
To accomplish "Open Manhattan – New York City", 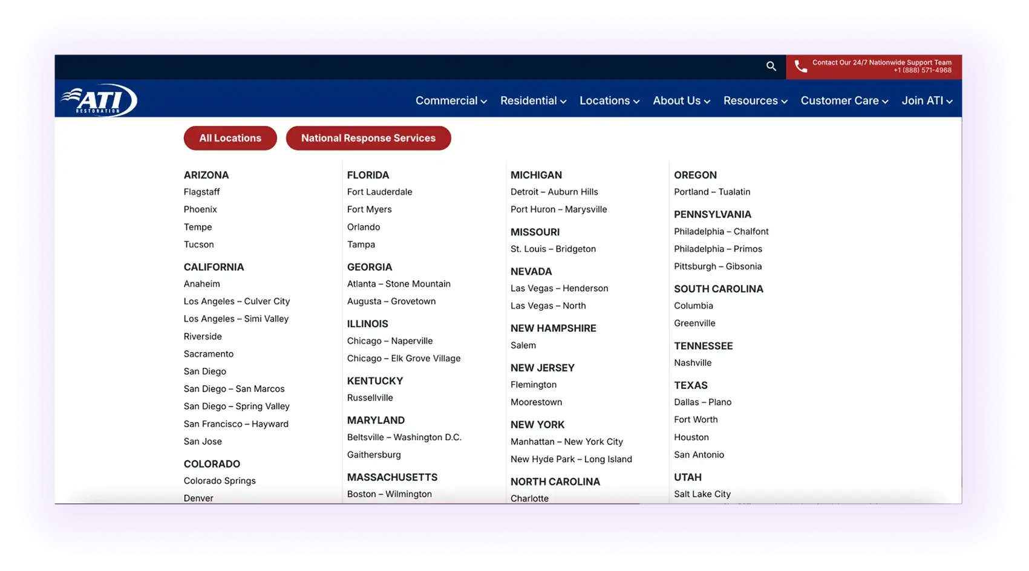I will point(567,442).
